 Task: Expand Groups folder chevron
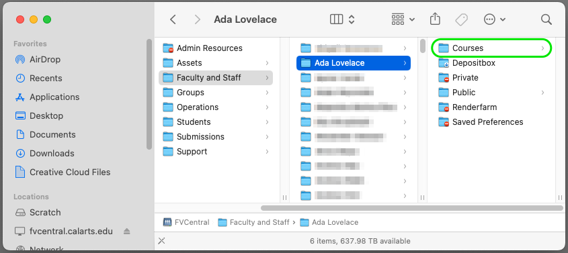pyautogui.click(x=267, y=93)
